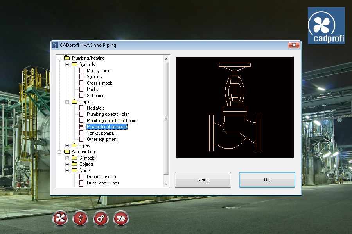Collapse the Air-condition tree node
This screenshot has width=352, height=234.
(x=59, y=152)
